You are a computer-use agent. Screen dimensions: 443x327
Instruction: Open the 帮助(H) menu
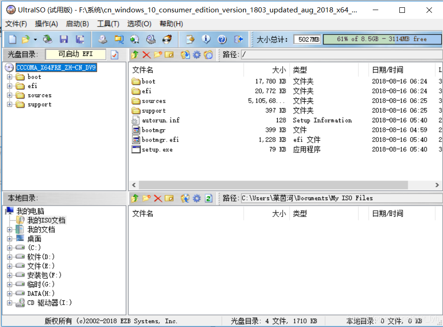(171, 24)
